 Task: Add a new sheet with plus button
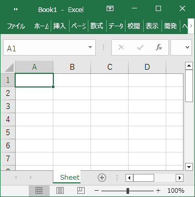click(102, 178)
